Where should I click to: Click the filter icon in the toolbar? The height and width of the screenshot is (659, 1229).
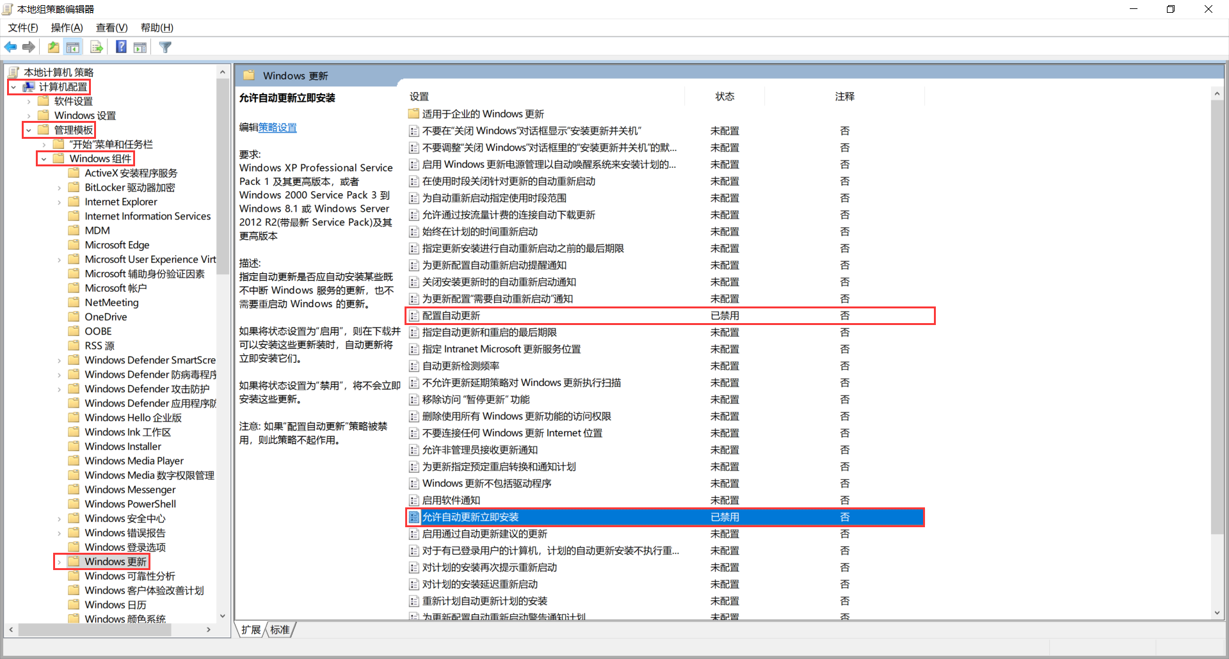165,47
